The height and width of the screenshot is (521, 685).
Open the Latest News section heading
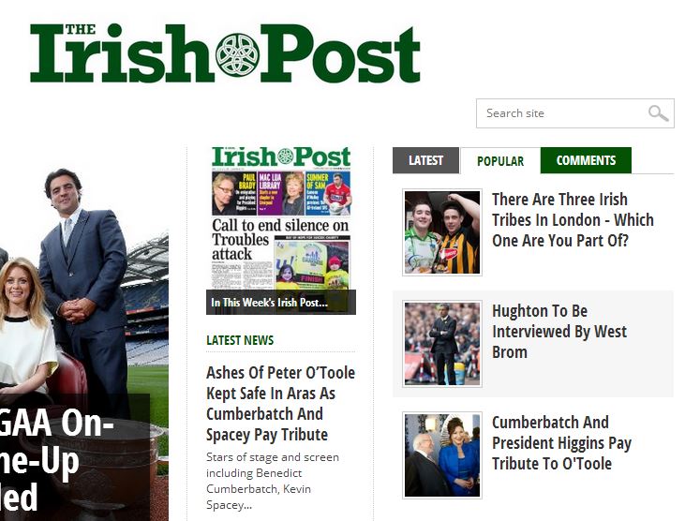click(x=240, y=340)
